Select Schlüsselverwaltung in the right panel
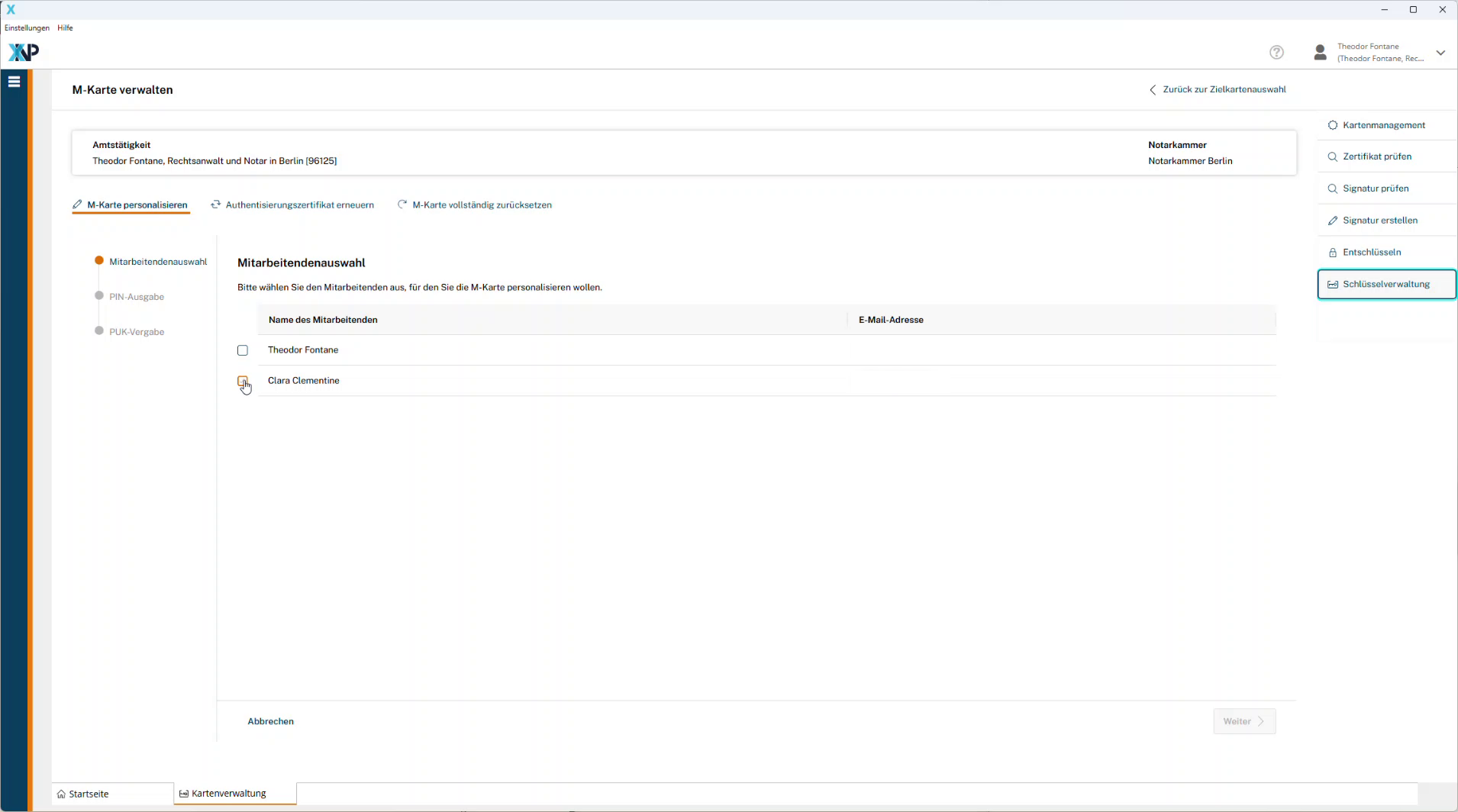The height and width of the screenshot is (812, 1458). pyautogui.click(x=1385, y=284)
